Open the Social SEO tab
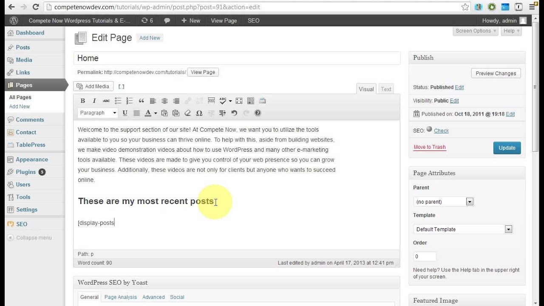Screen dimensions: 544x306 [x=177, y=297]
